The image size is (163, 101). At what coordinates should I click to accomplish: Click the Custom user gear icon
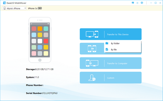92,78
